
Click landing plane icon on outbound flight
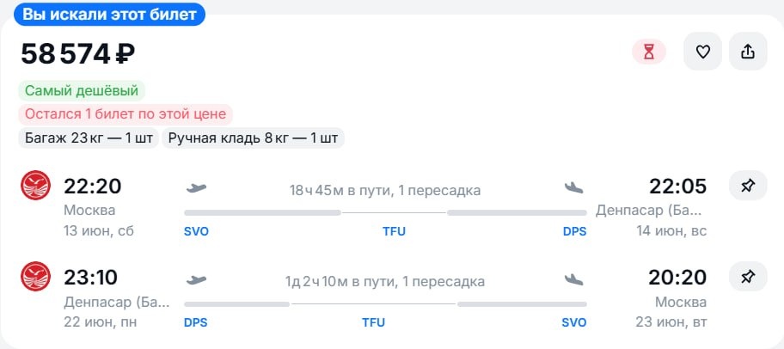[x=573, y=187]
